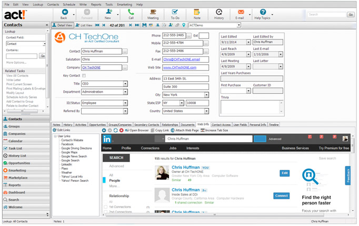
Task: Click the Back navigation icon
Action: [x=65, y=12]
